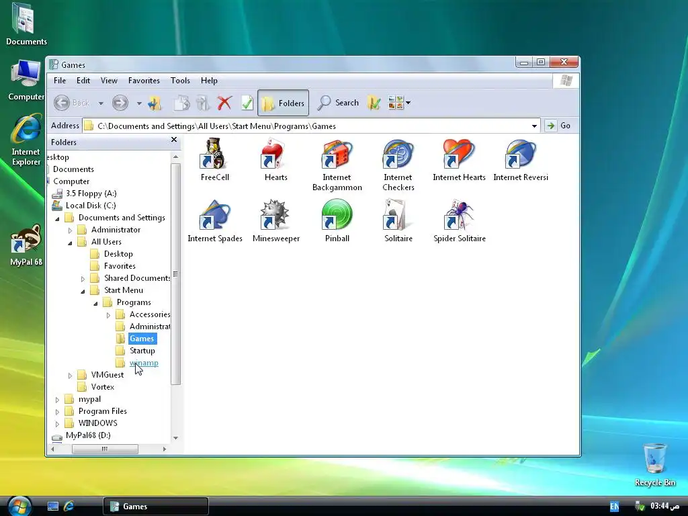Select the Spider Solitaire shortcut

[x=460, y=221]
